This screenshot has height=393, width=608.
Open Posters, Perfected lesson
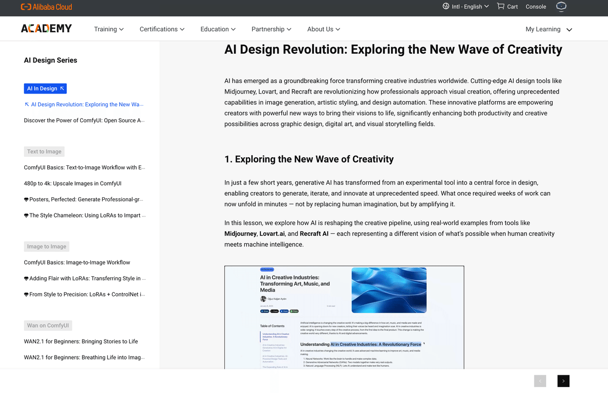[87, 199]
